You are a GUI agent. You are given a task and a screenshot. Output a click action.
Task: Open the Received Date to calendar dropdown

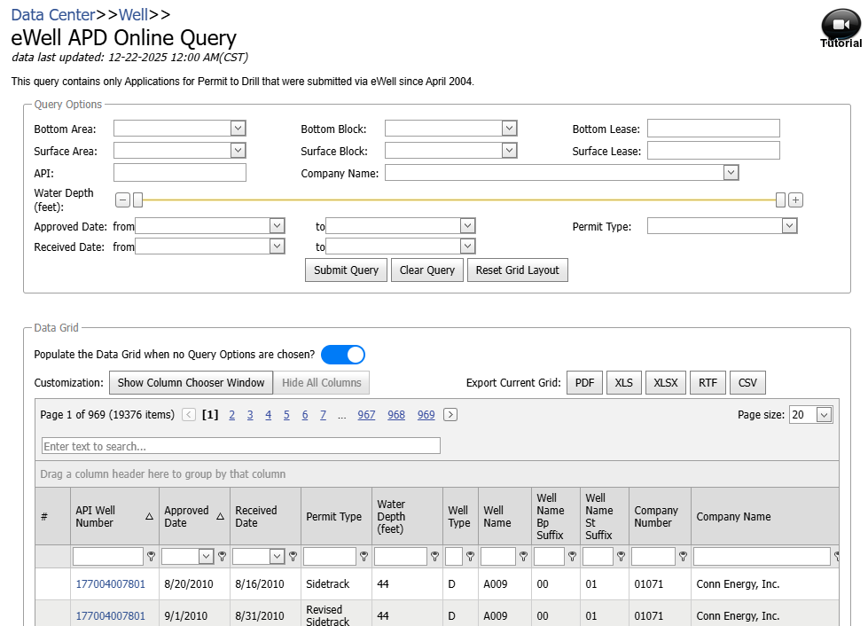468,246
